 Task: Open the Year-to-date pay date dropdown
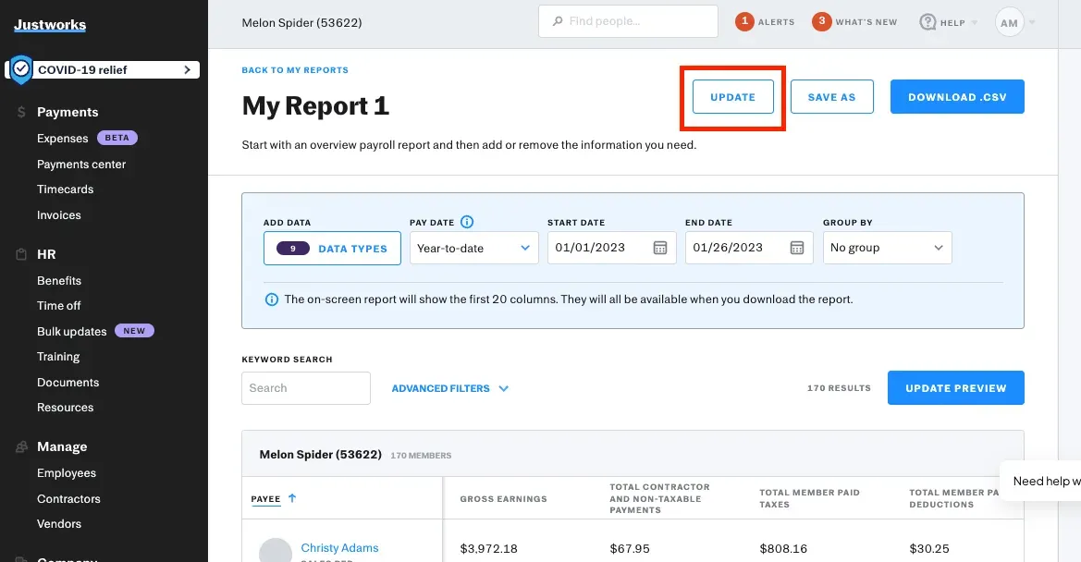pyautogui.click(x=473, y=247)
